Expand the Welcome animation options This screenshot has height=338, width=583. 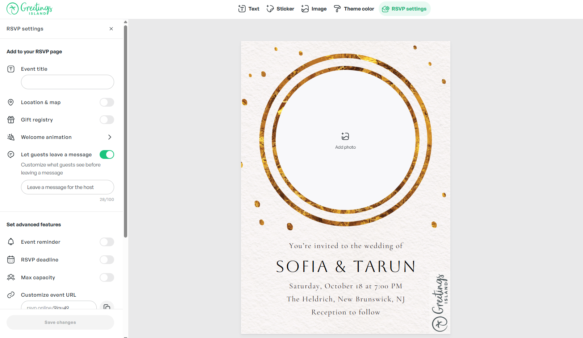(x=110, y=137)
